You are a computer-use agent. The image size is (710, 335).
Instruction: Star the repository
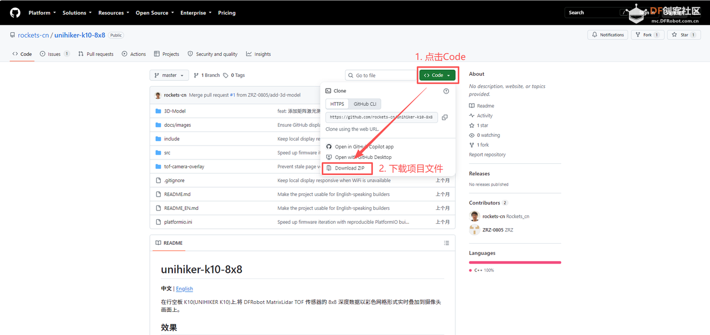point(684,35)
